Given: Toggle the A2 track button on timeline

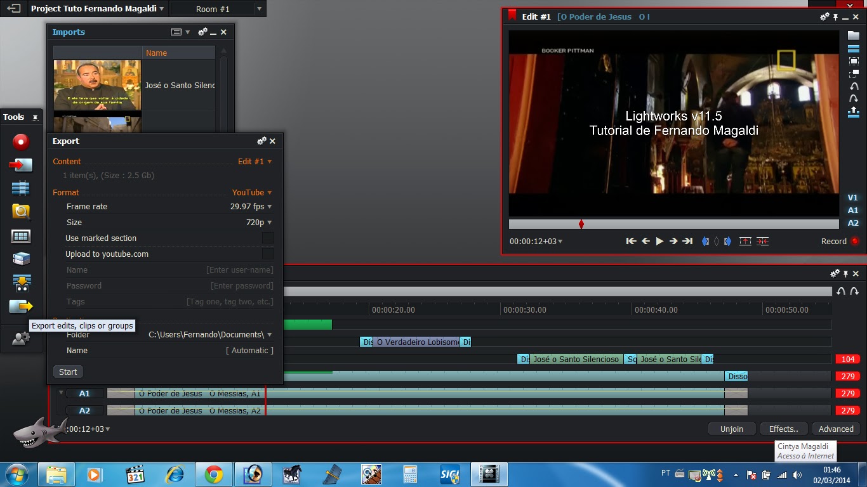Looking at the screenshot, I should [x=84, y=410].
